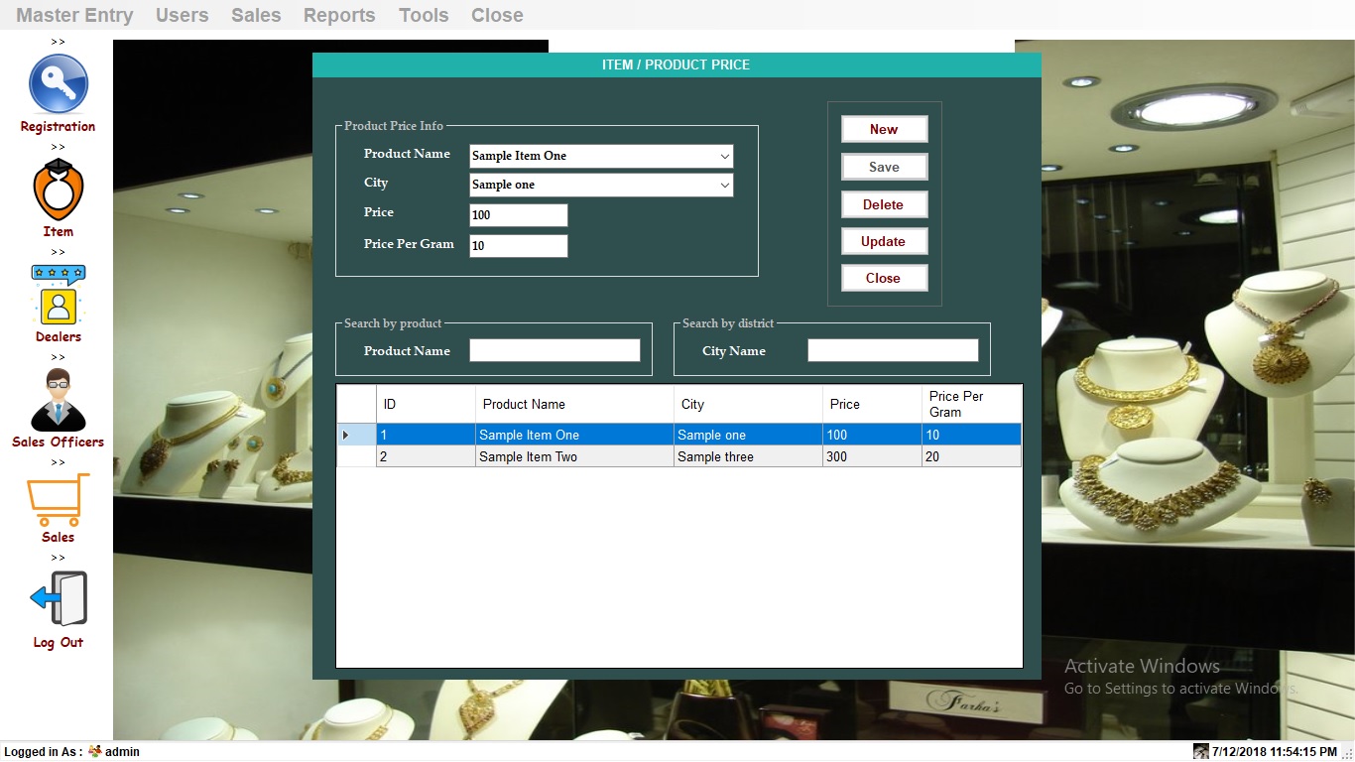Viewport: 1355px width, 762px height.
Task: Open the Master Entry menu
Action: click(73, 15)
